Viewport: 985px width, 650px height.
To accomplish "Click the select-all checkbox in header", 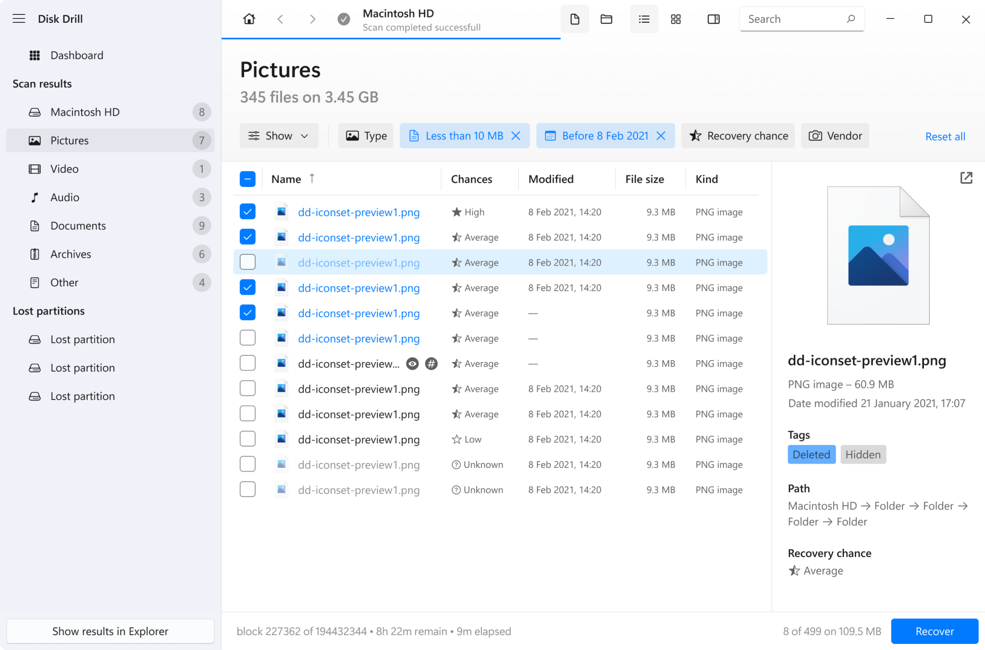I will pos(247,179).
